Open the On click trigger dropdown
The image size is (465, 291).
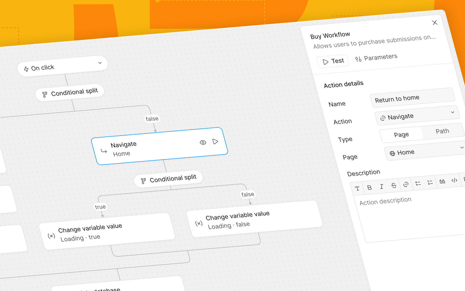100,63
